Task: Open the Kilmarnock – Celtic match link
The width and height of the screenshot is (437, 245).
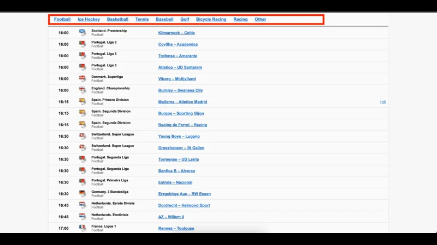Action: click(176, 33)
